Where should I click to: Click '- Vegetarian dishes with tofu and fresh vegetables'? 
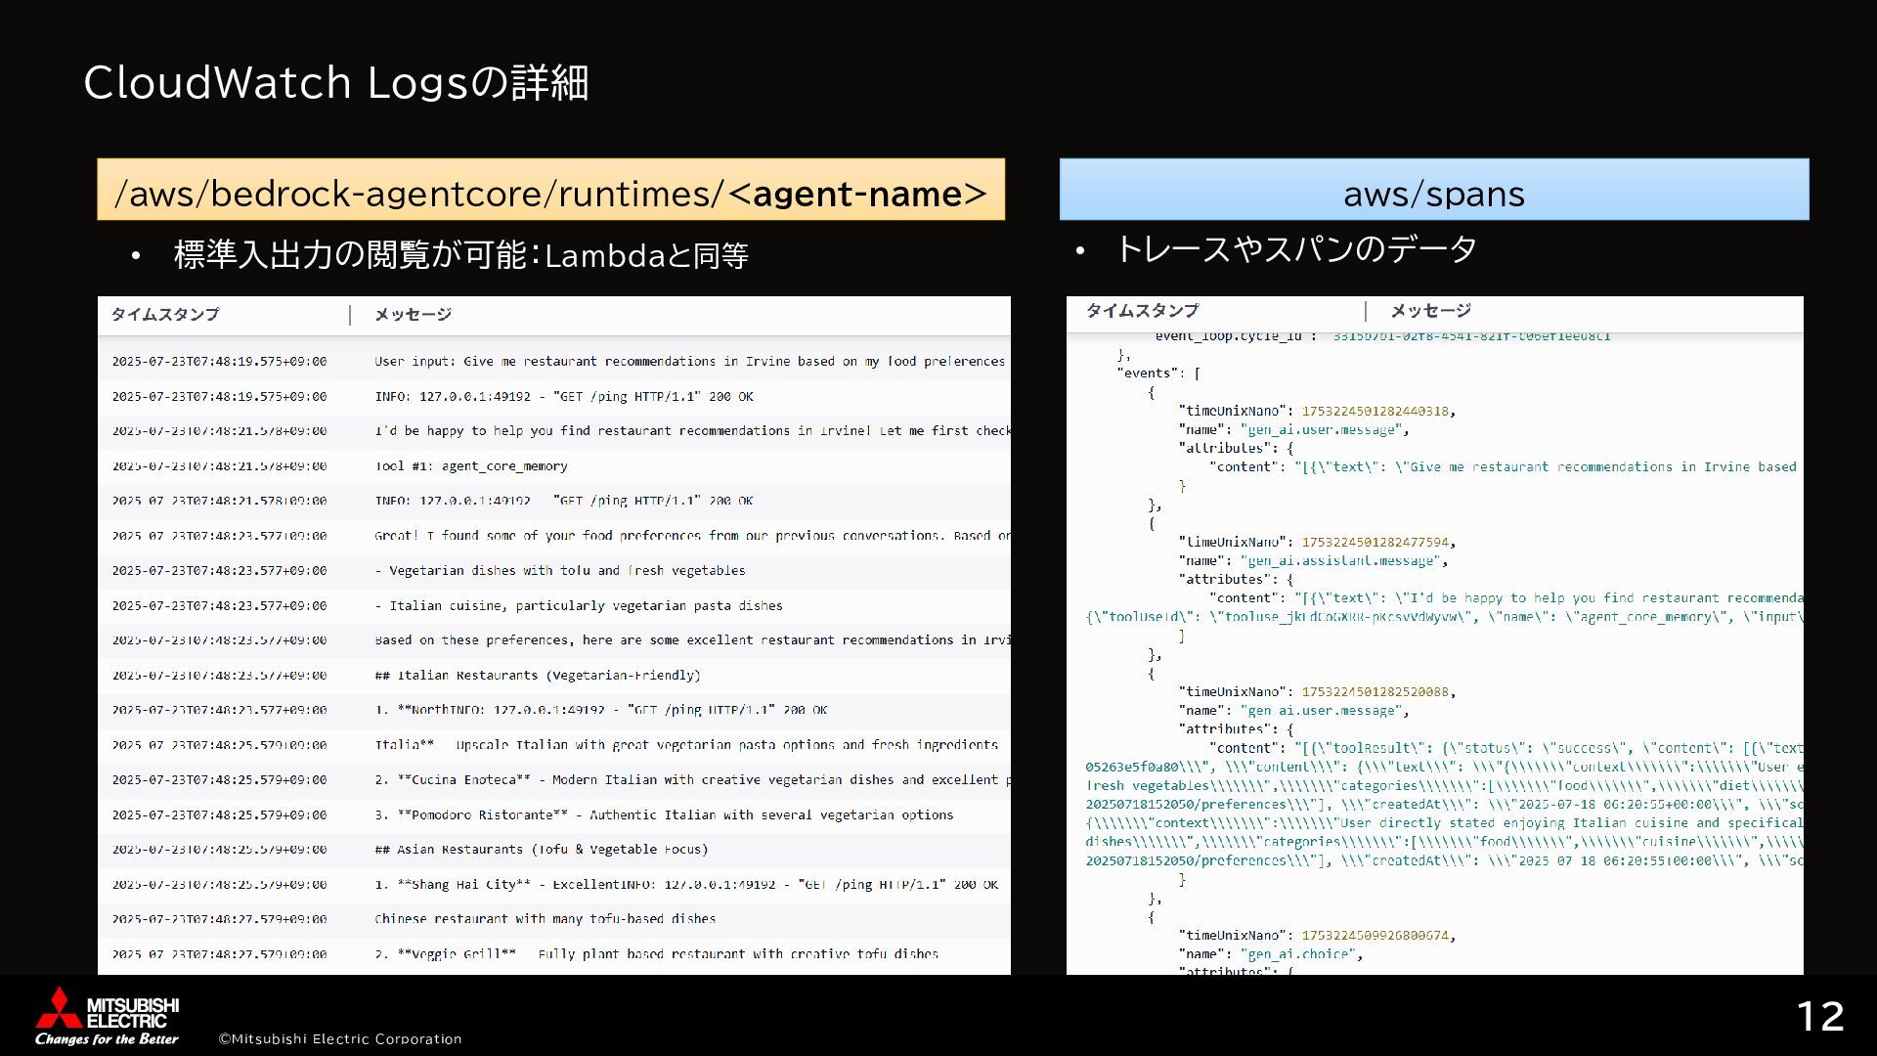tap(559, 570)
